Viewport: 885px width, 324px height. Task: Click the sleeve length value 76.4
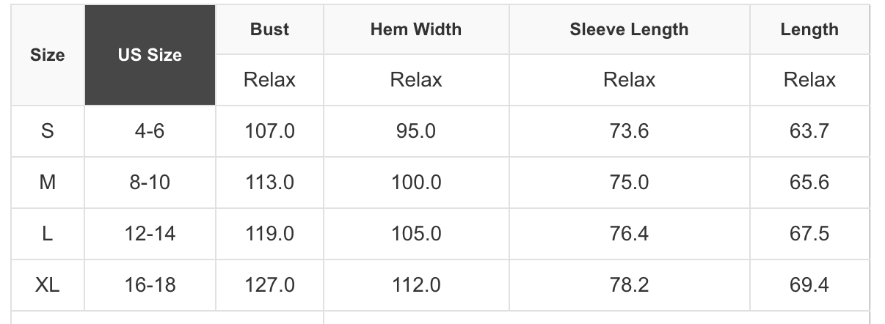tap(629, 234)
